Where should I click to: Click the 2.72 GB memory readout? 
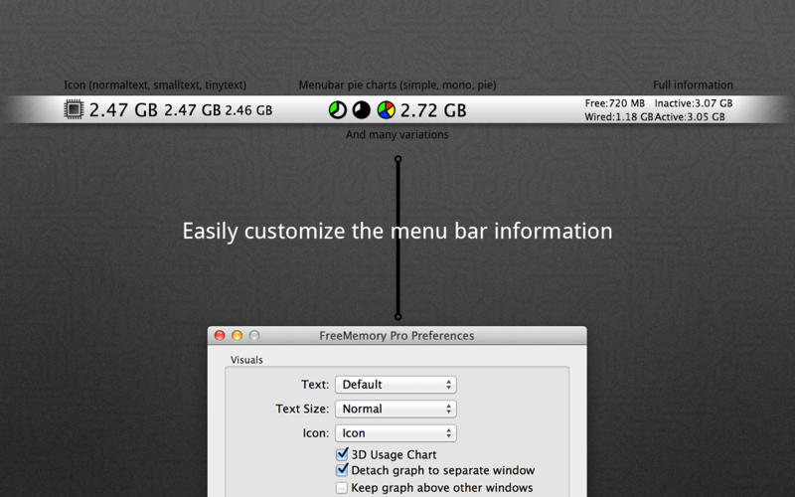point(433,110)
